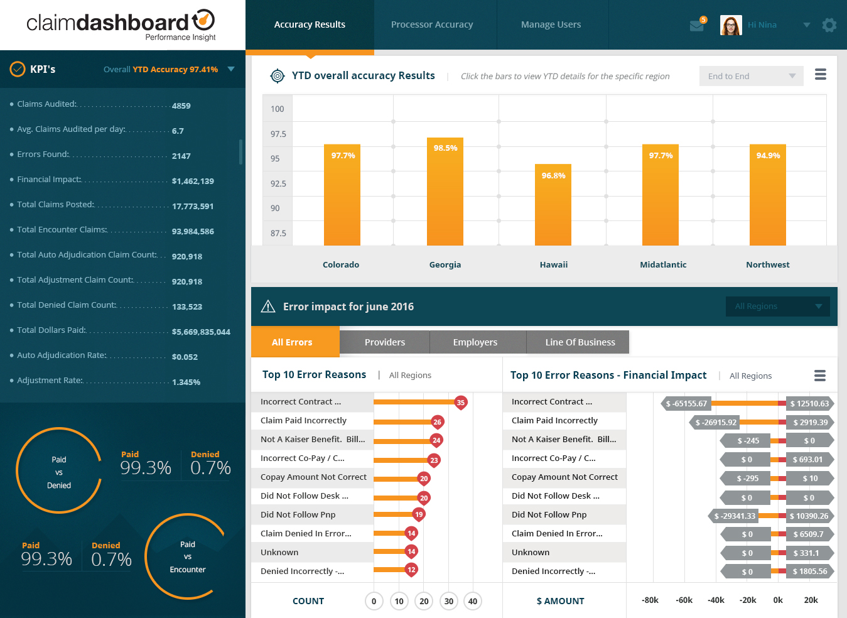Click the $ -29341.33 amount tag
Viewport: 847px width, 618px height.
pos(734,516)
